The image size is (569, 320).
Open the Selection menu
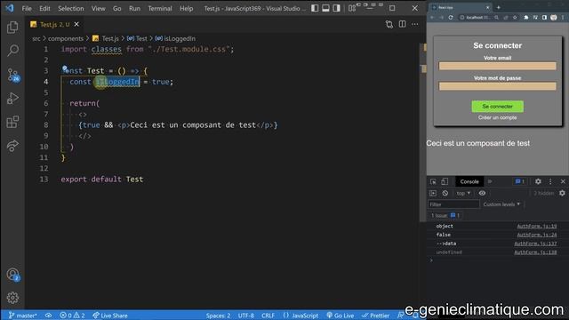[x=71, y=8]
